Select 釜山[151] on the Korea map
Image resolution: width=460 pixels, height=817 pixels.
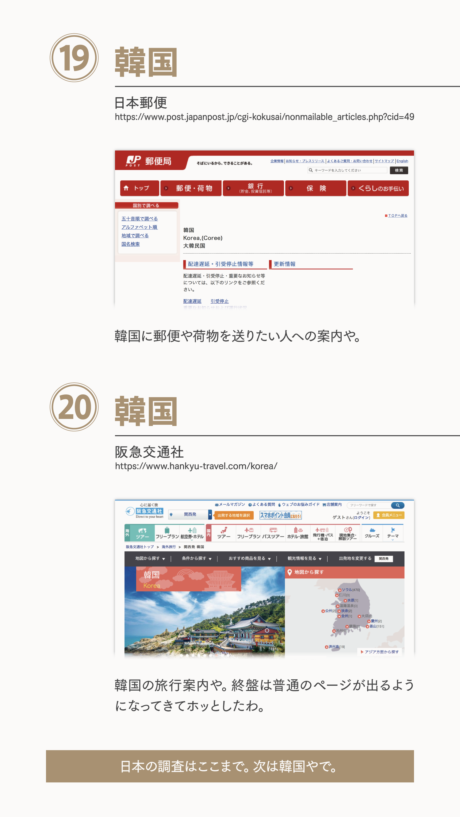click(375, 626)
